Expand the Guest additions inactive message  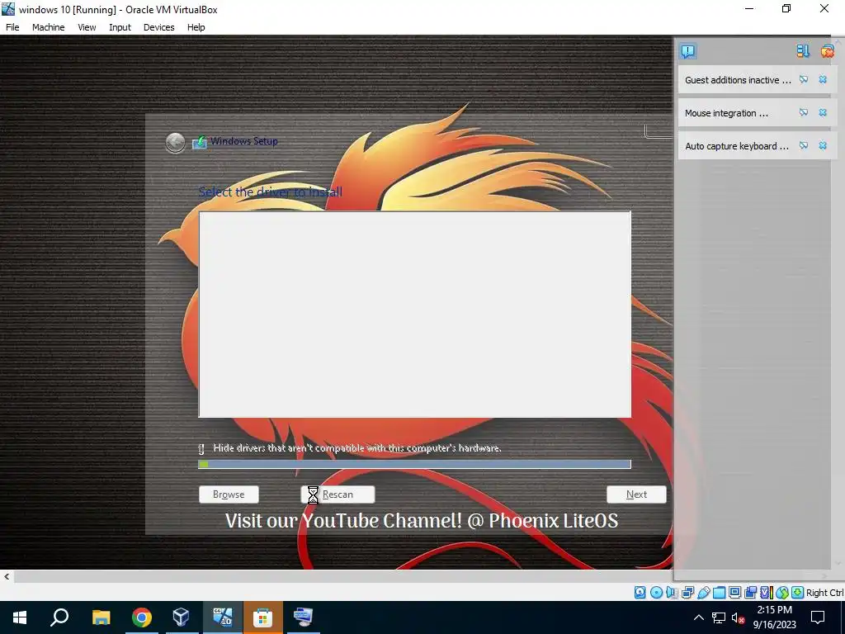pos(738,80)
